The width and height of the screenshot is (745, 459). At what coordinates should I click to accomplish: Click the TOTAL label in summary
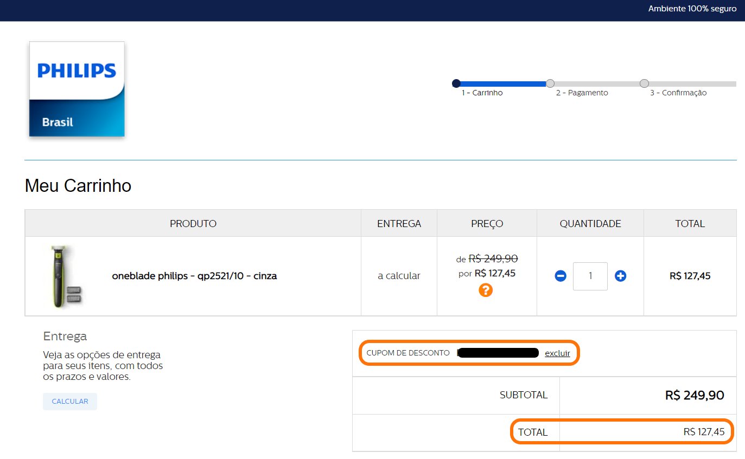533,432
